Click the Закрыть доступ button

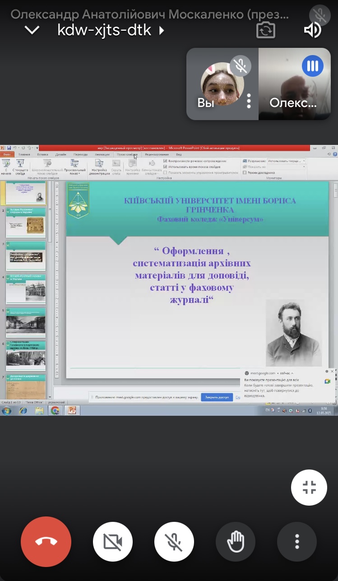click(217, 397)
